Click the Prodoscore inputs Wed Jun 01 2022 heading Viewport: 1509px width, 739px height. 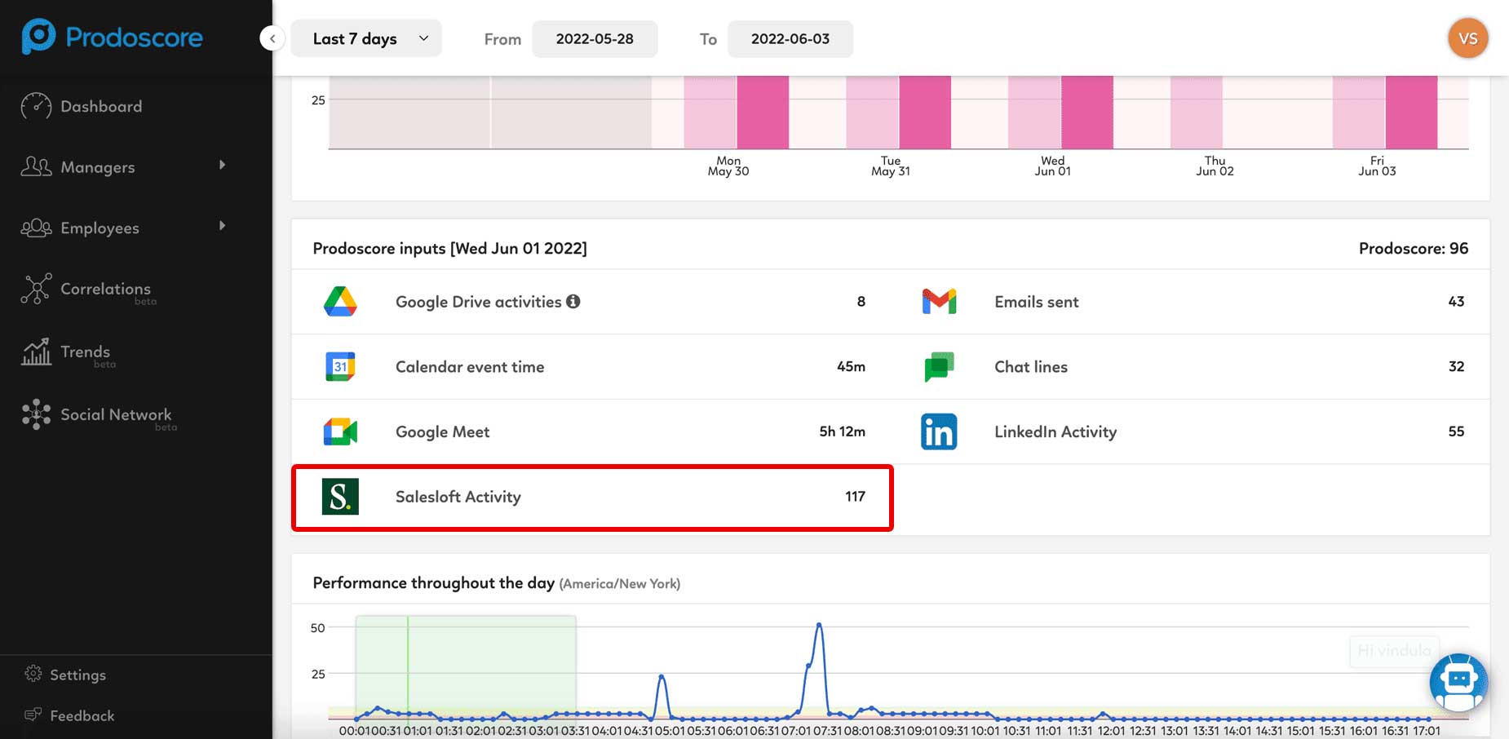(450, 248)
